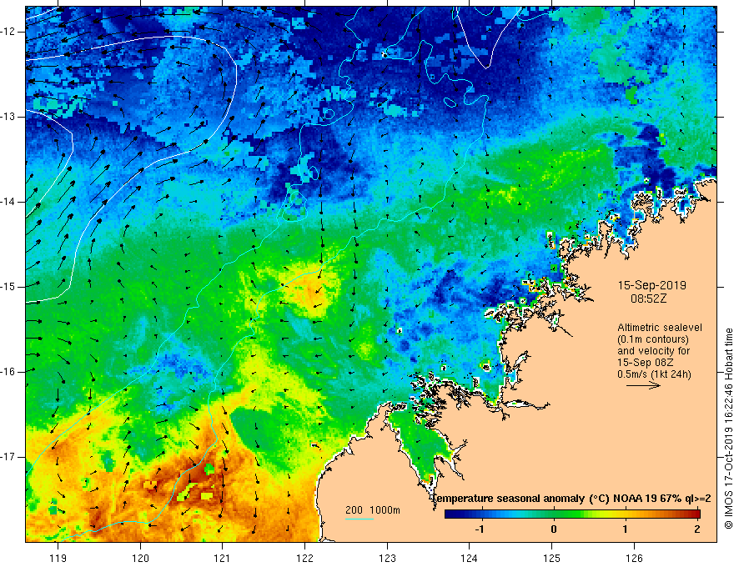Click the colorbar tick label 0
The image size is (734, 567).
[x=554, y=529]
